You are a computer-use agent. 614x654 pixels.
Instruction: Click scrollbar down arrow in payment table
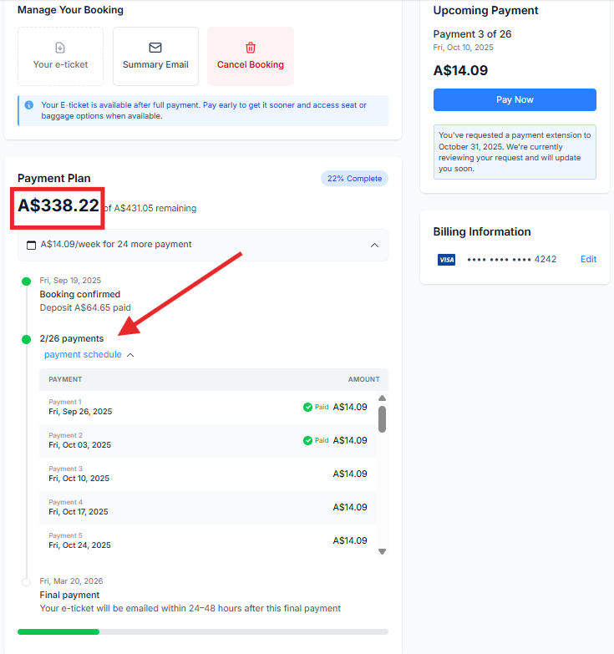(382, 551)
